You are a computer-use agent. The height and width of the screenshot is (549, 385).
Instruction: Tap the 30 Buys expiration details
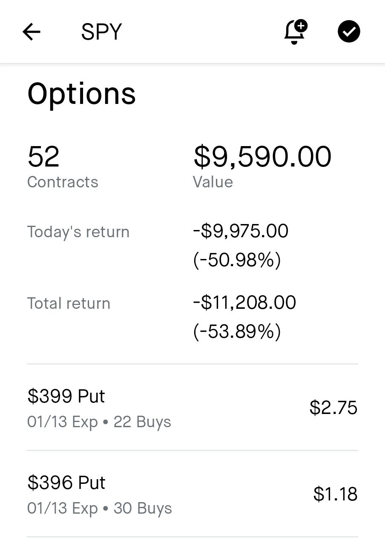100,509
